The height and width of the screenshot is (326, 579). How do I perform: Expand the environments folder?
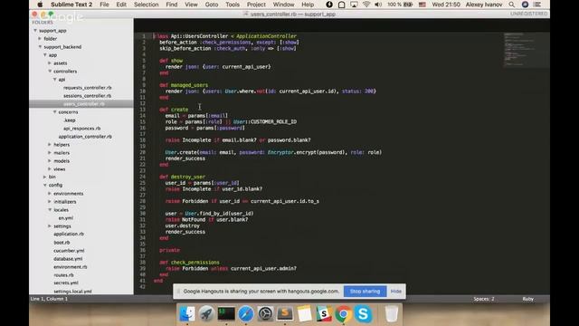tap(50, 193)
